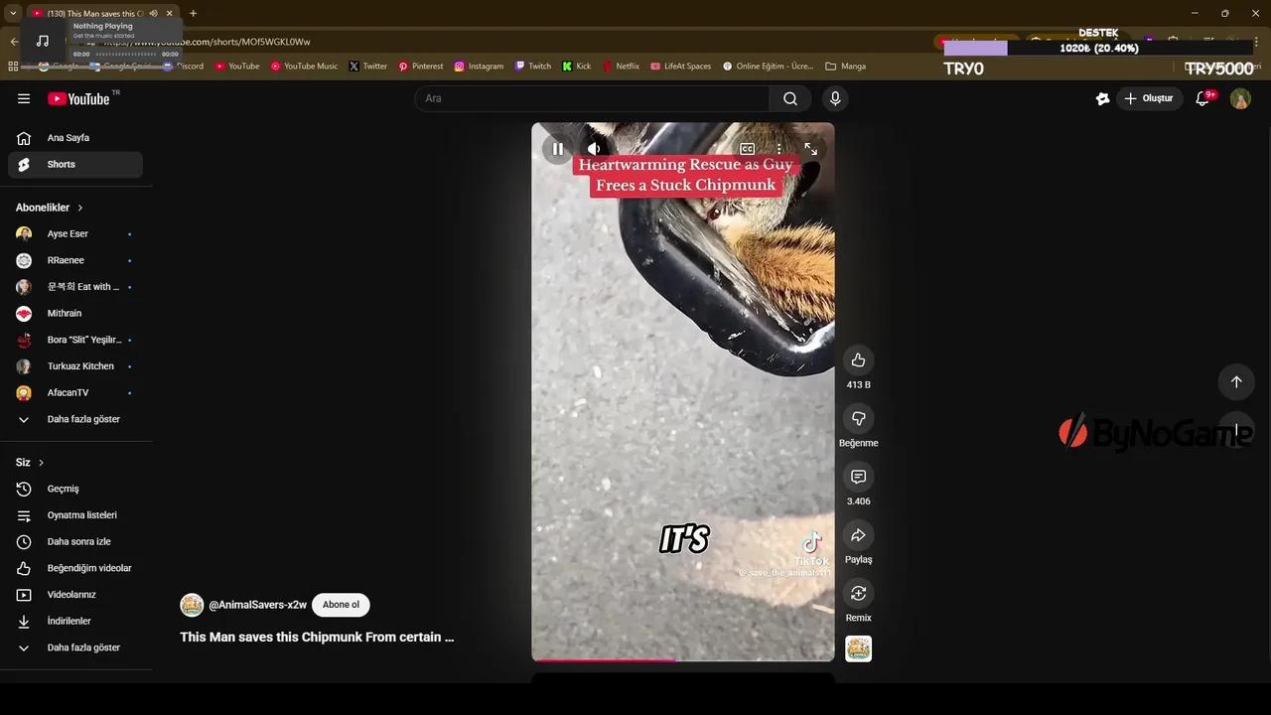Open Videolarınız

coord(75,595)
